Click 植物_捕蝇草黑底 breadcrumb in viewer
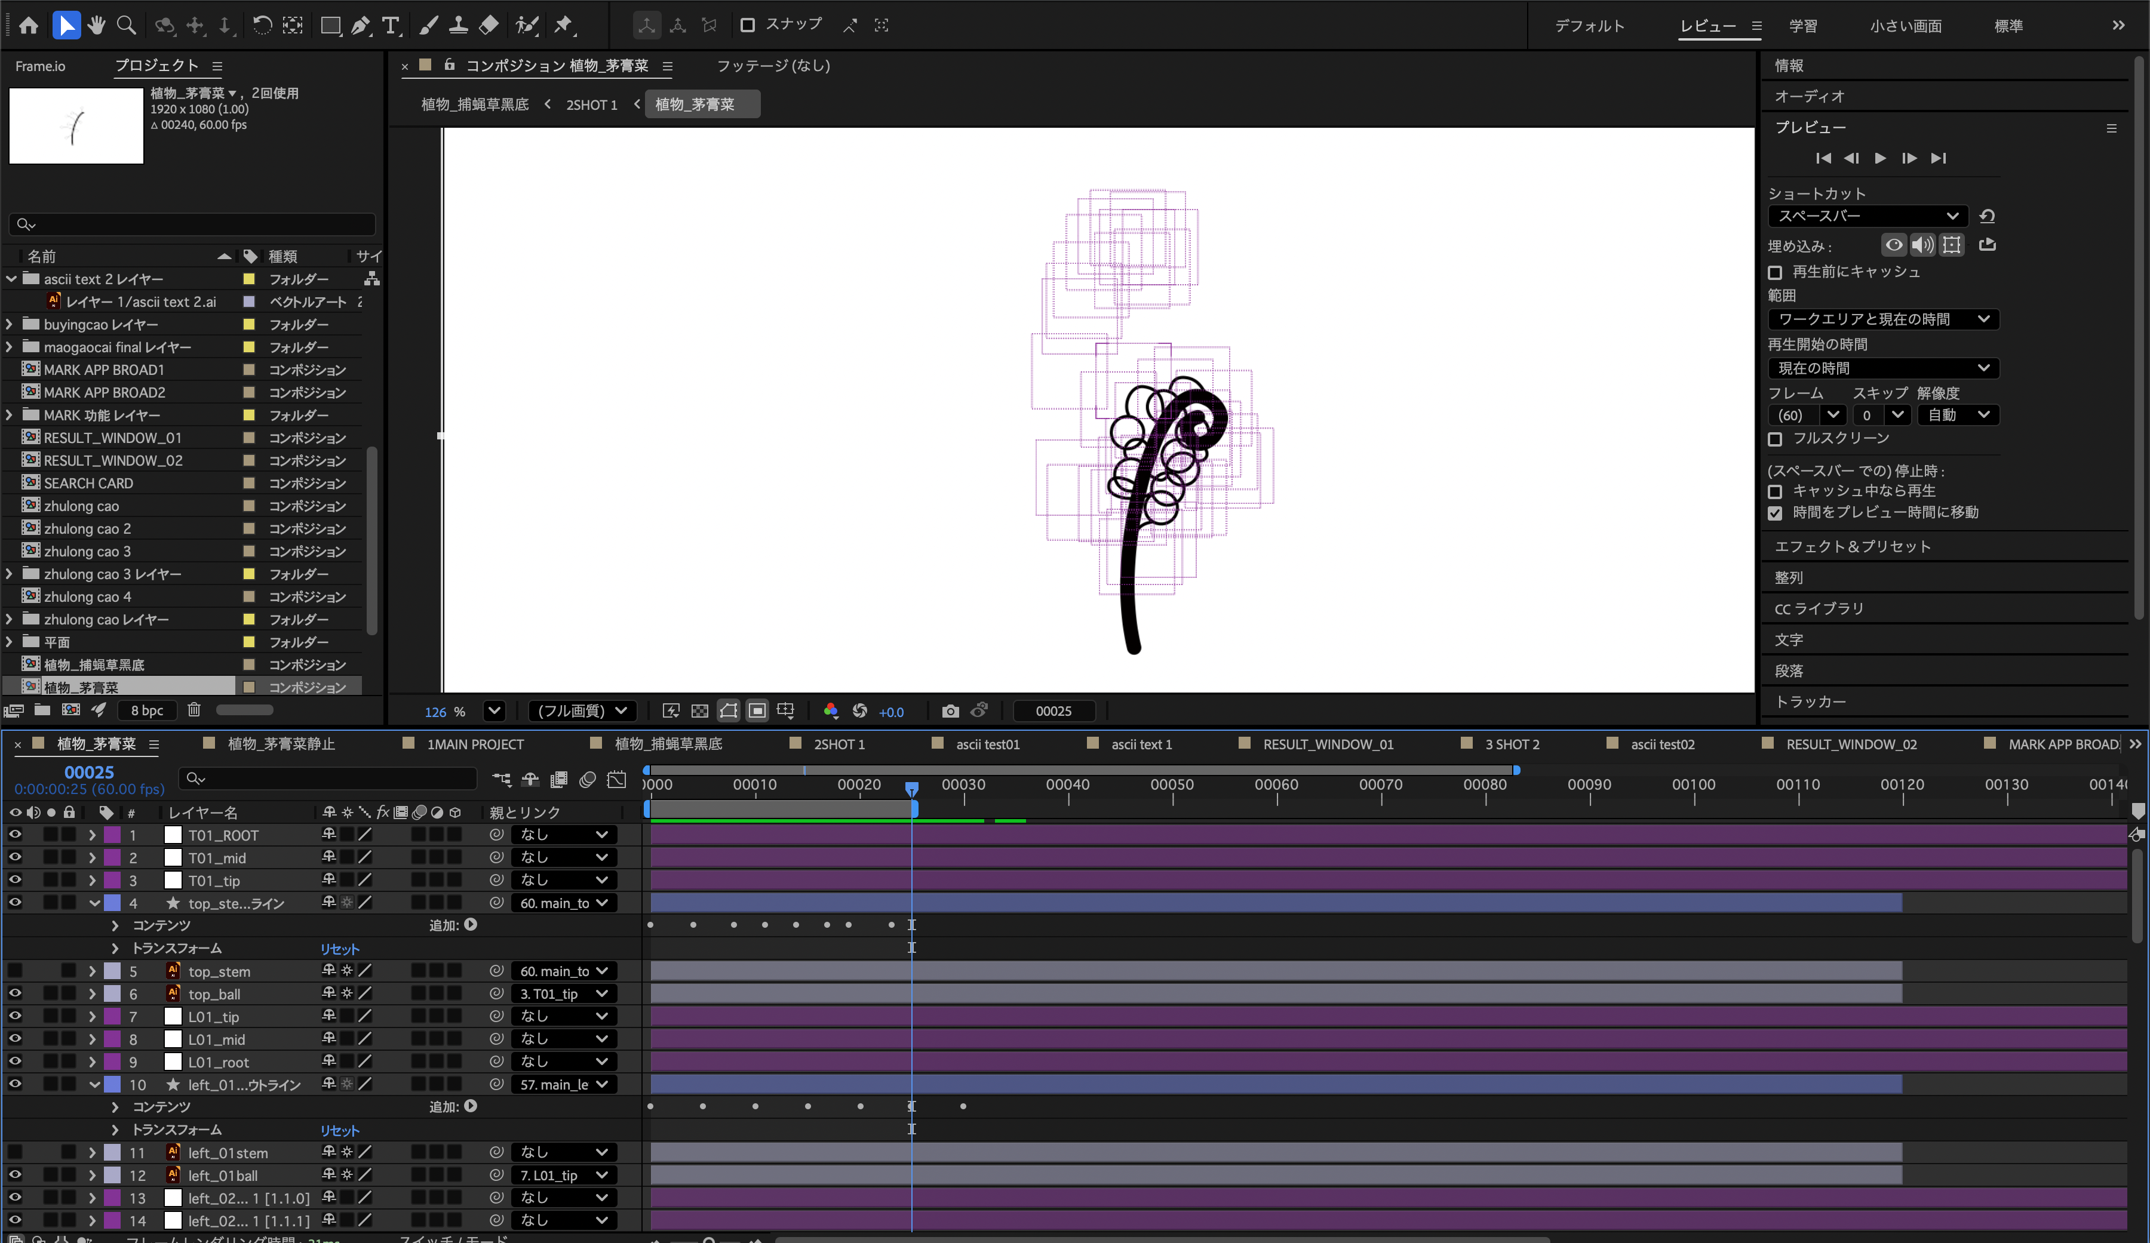2150x1243 pixels. pos(475,104)
